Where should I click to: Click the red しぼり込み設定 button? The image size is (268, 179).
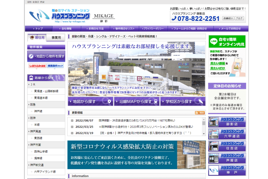pos(37,66)
